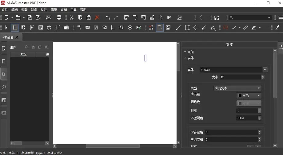Close the 附件 attachments panel
The height and width of the screenshot is (155, 283).
coord(46,47)
